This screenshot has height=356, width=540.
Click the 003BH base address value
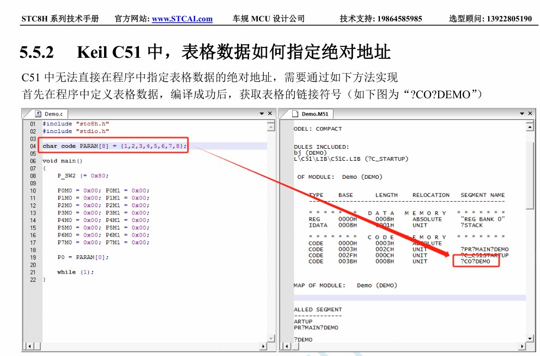[x=348, y=261]
